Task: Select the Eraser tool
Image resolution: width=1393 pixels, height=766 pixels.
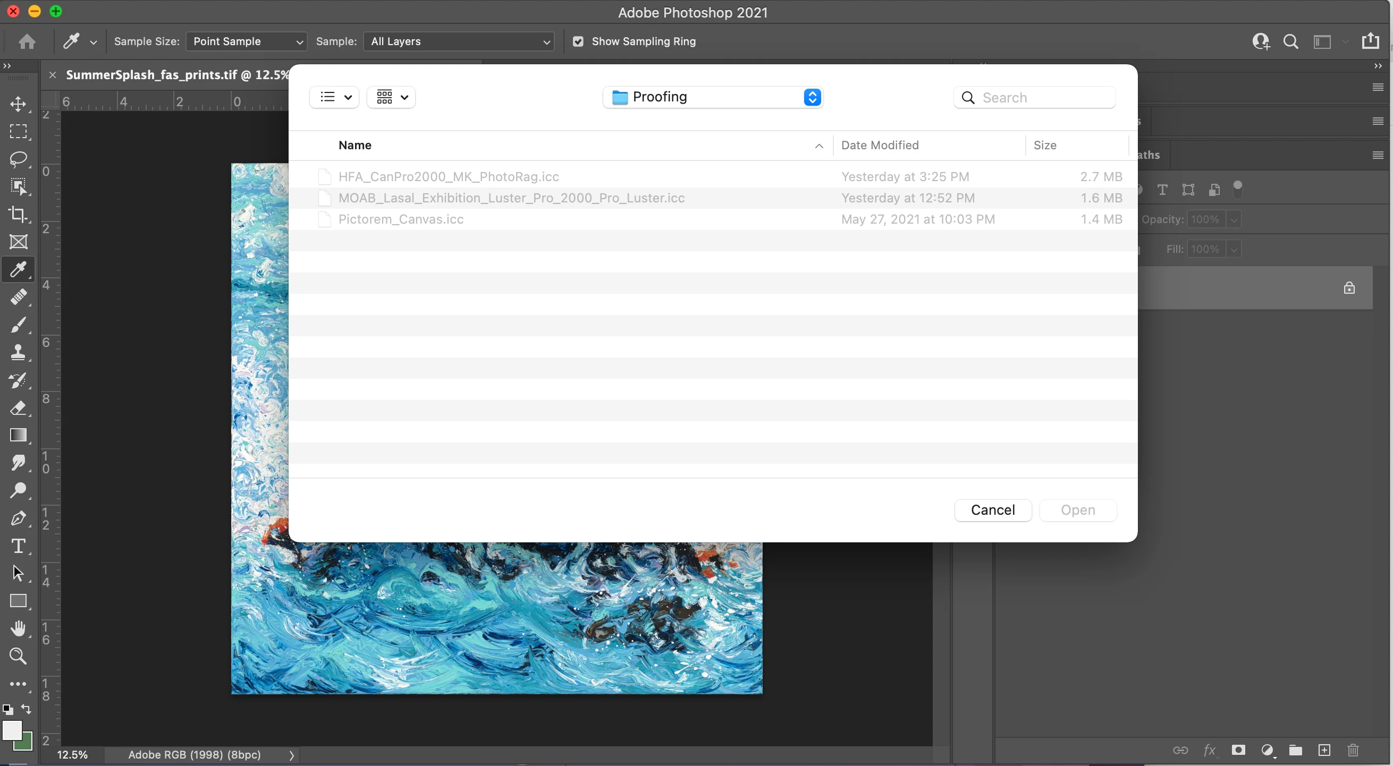Action: pyautogui.click(x=19, y=407)
